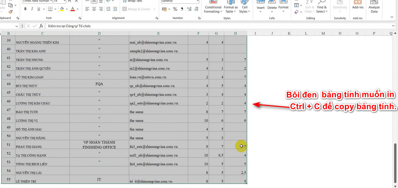Apply the yellow fill color
This screenshot has width=398, height=188.
click(x=62, y=9)
